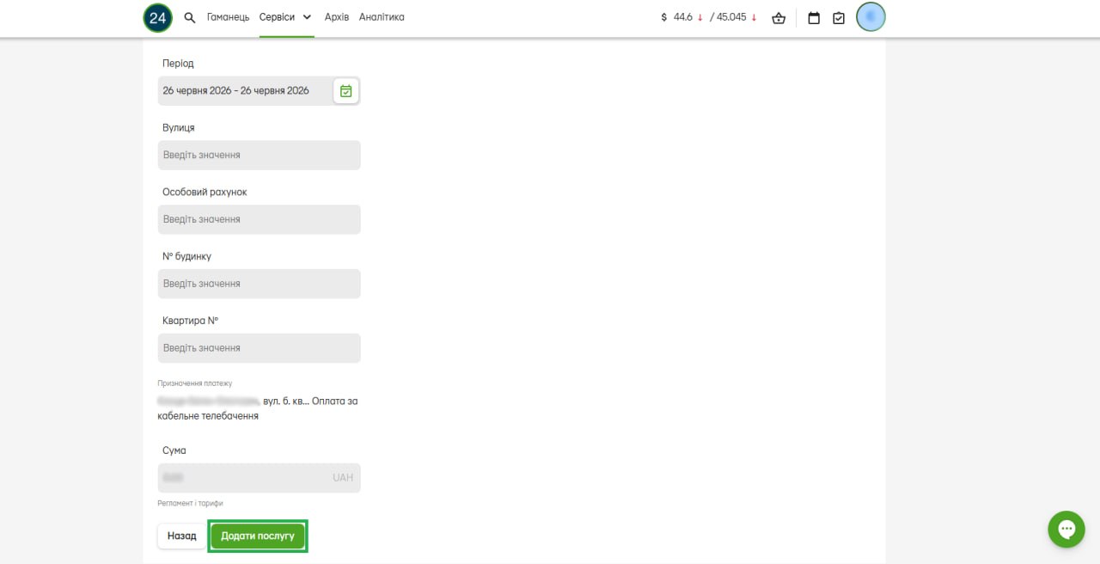The height and width of the screenshot is (564, 1100).
Task: Open the period date picker icon
Action: 345,90
